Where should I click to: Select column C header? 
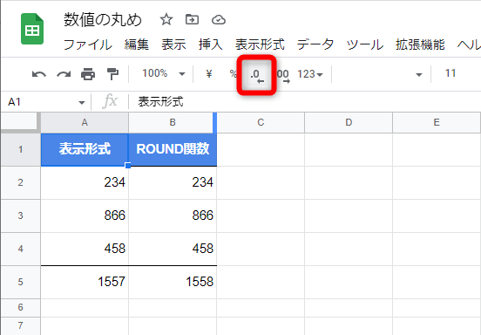261,122
